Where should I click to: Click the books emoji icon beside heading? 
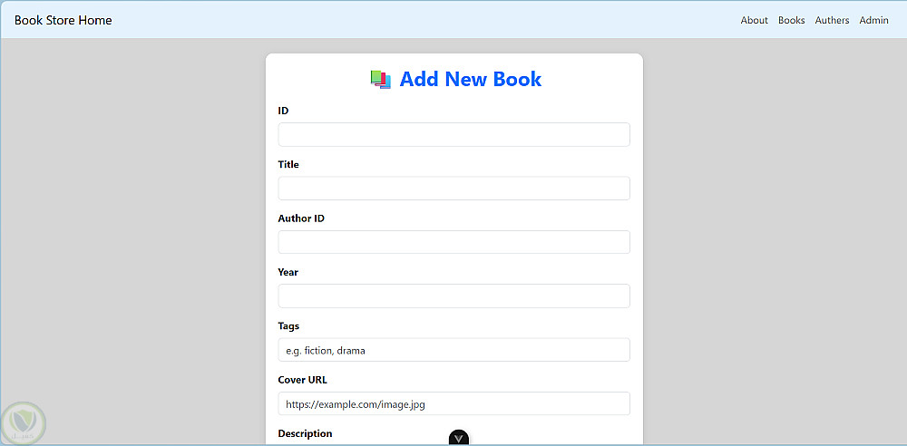pos(381,80)
